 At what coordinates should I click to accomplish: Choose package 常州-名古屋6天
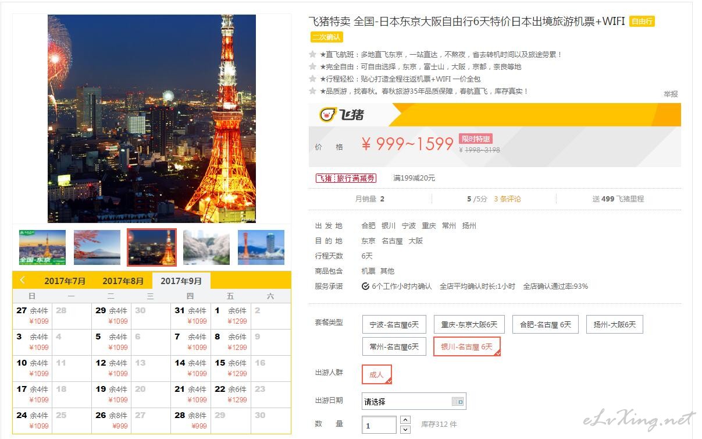(x=394, y=346)
